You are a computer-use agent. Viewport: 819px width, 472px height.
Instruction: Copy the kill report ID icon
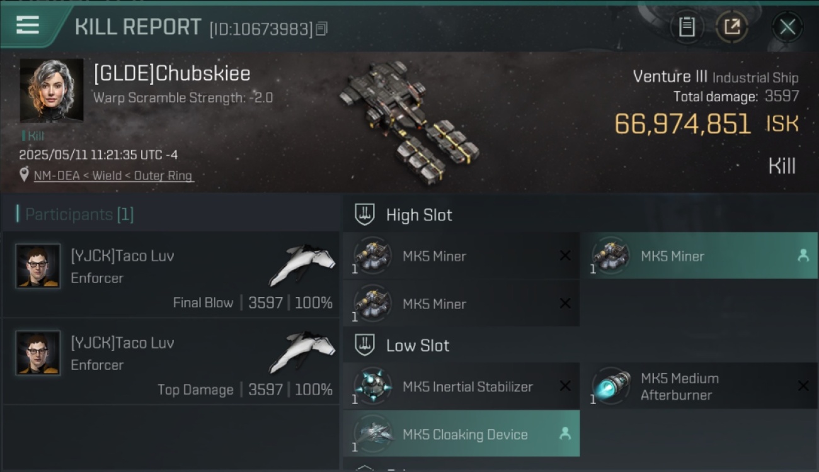(x=322, y=29)
